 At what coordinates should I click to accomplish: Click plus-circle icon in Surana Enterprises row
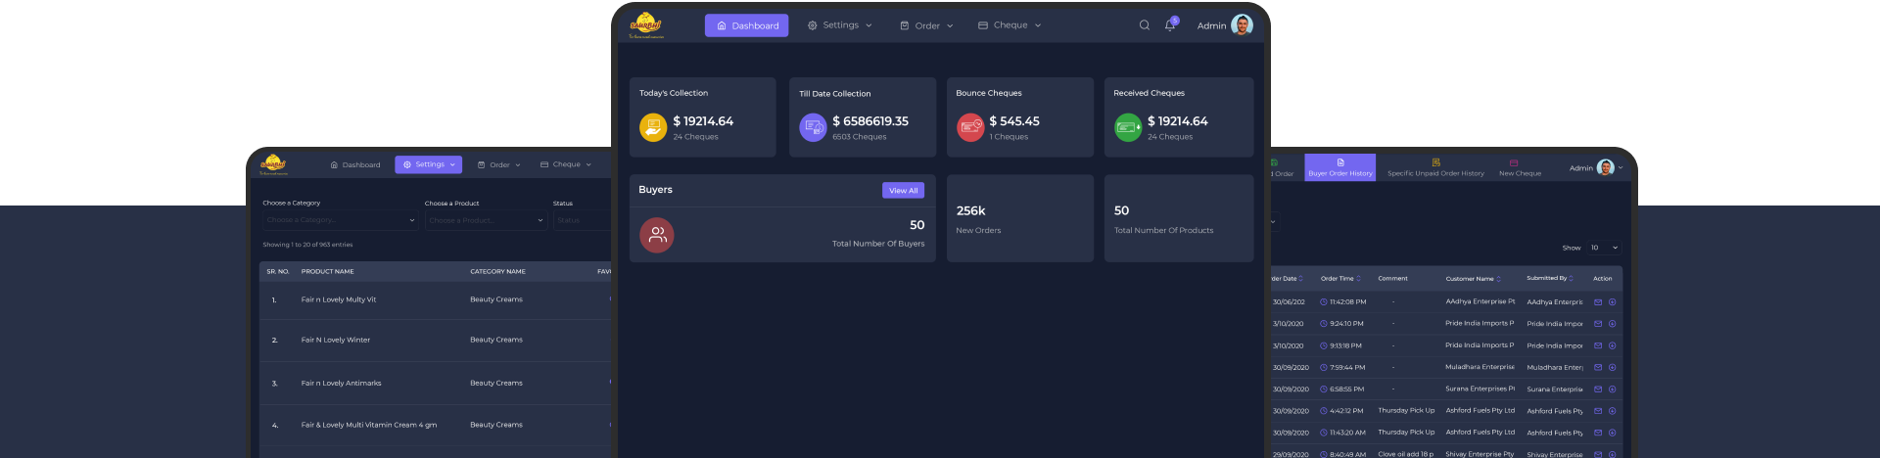pyautogui.click(x=1612, y=389)
